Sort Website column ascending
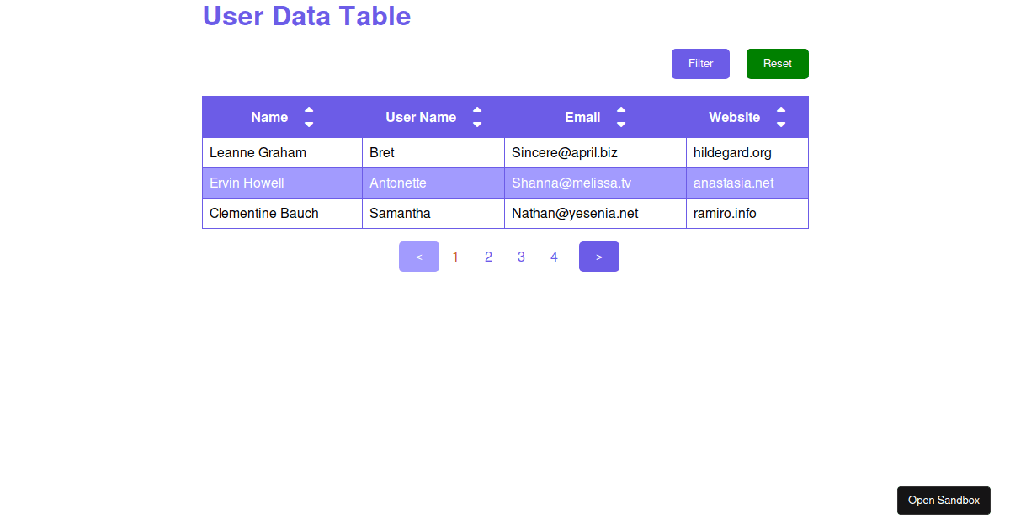Screen dimensions: 1010x530 pyautogui.click(x=781, y=111)
